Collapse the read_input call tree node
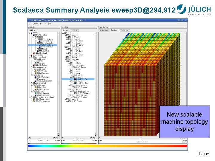Screen dimensions: 215x161 65,47
